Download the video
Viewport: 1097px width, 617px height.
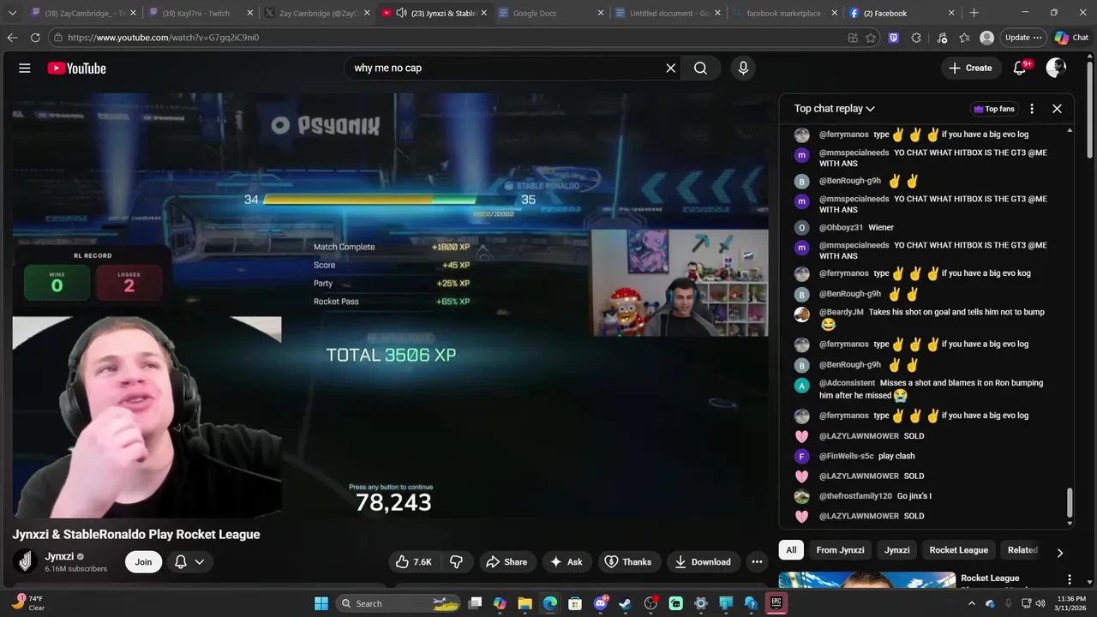703,562
